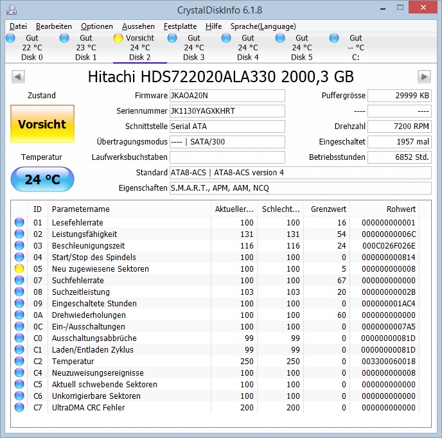Click status orb for Ausschaltungsabbrüche row
Image resolution: width=442 pixels, height=438 pixels.
click(x=19, y=338)
